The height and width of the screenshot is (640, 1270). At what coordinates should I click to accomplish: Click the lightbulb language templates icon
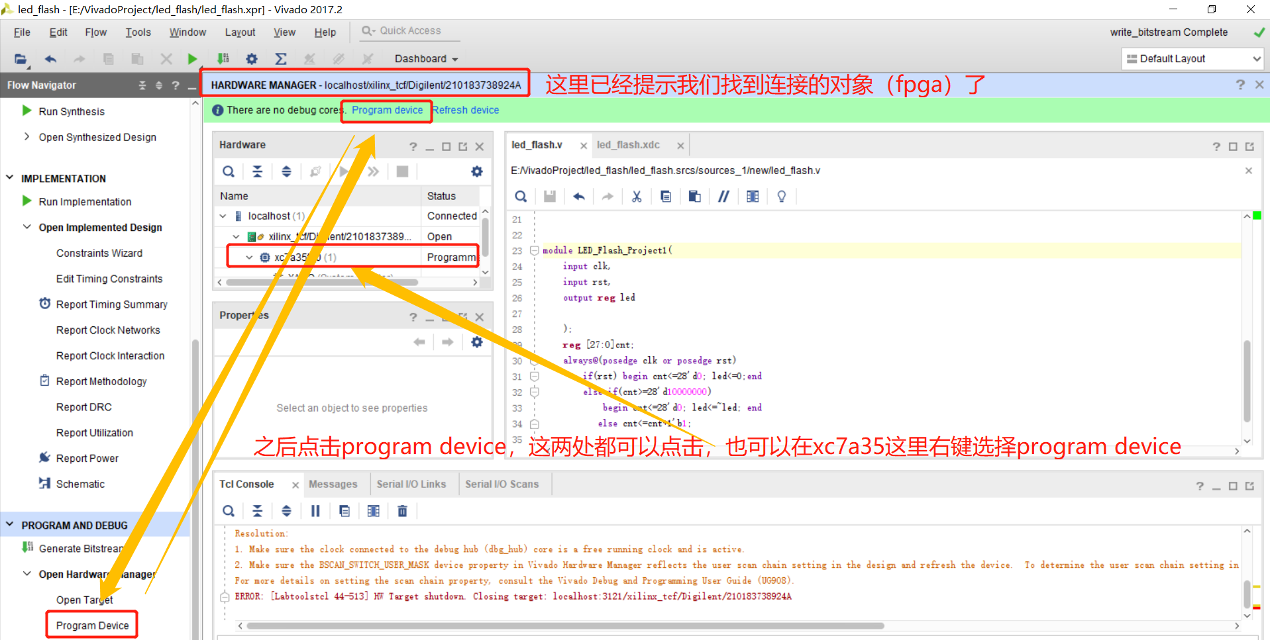(782, 196)
